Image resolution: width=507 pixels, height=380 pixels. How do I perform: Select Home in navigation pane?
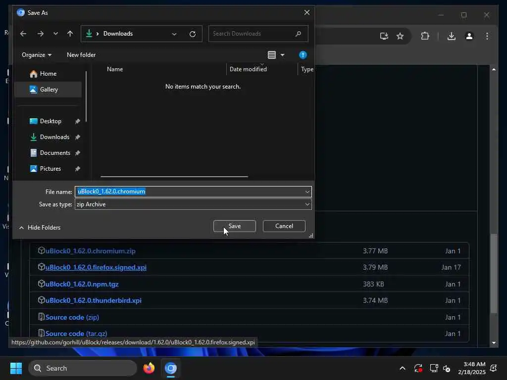[x=48, y=74]
